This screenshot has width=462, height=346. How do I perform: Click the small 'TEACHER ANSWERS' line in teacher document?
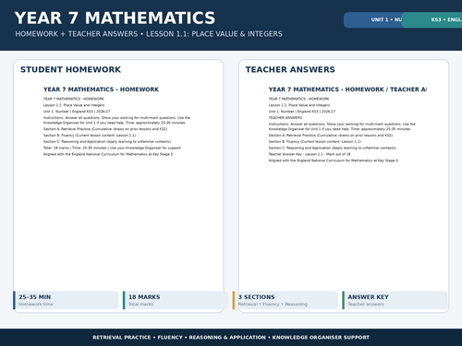pyautogui.click(x=286, y=118)
